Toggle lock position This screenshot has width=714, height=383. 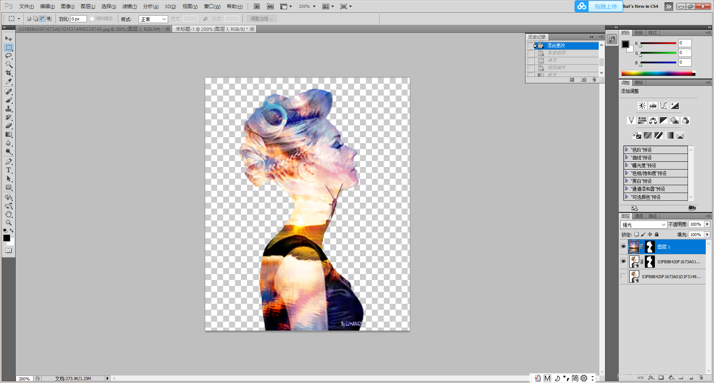click(650, 234)
